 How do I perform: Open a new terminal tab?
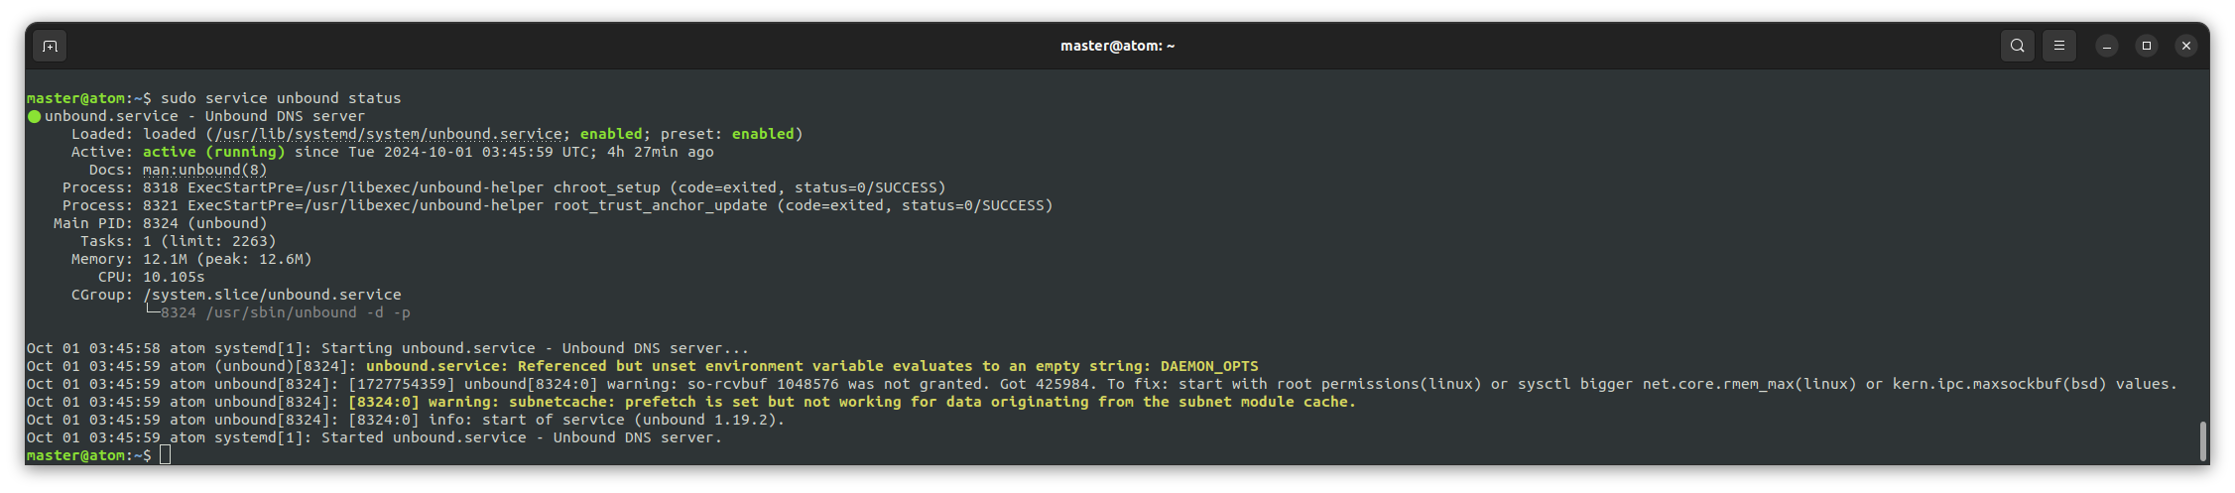[x=50, y=46]
